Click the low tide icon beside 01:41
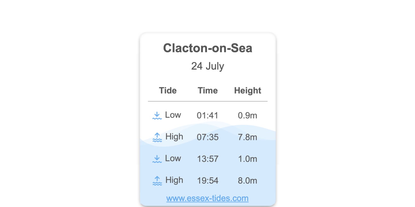The height and width of the screenshot is (207, 415). (157, 115)
